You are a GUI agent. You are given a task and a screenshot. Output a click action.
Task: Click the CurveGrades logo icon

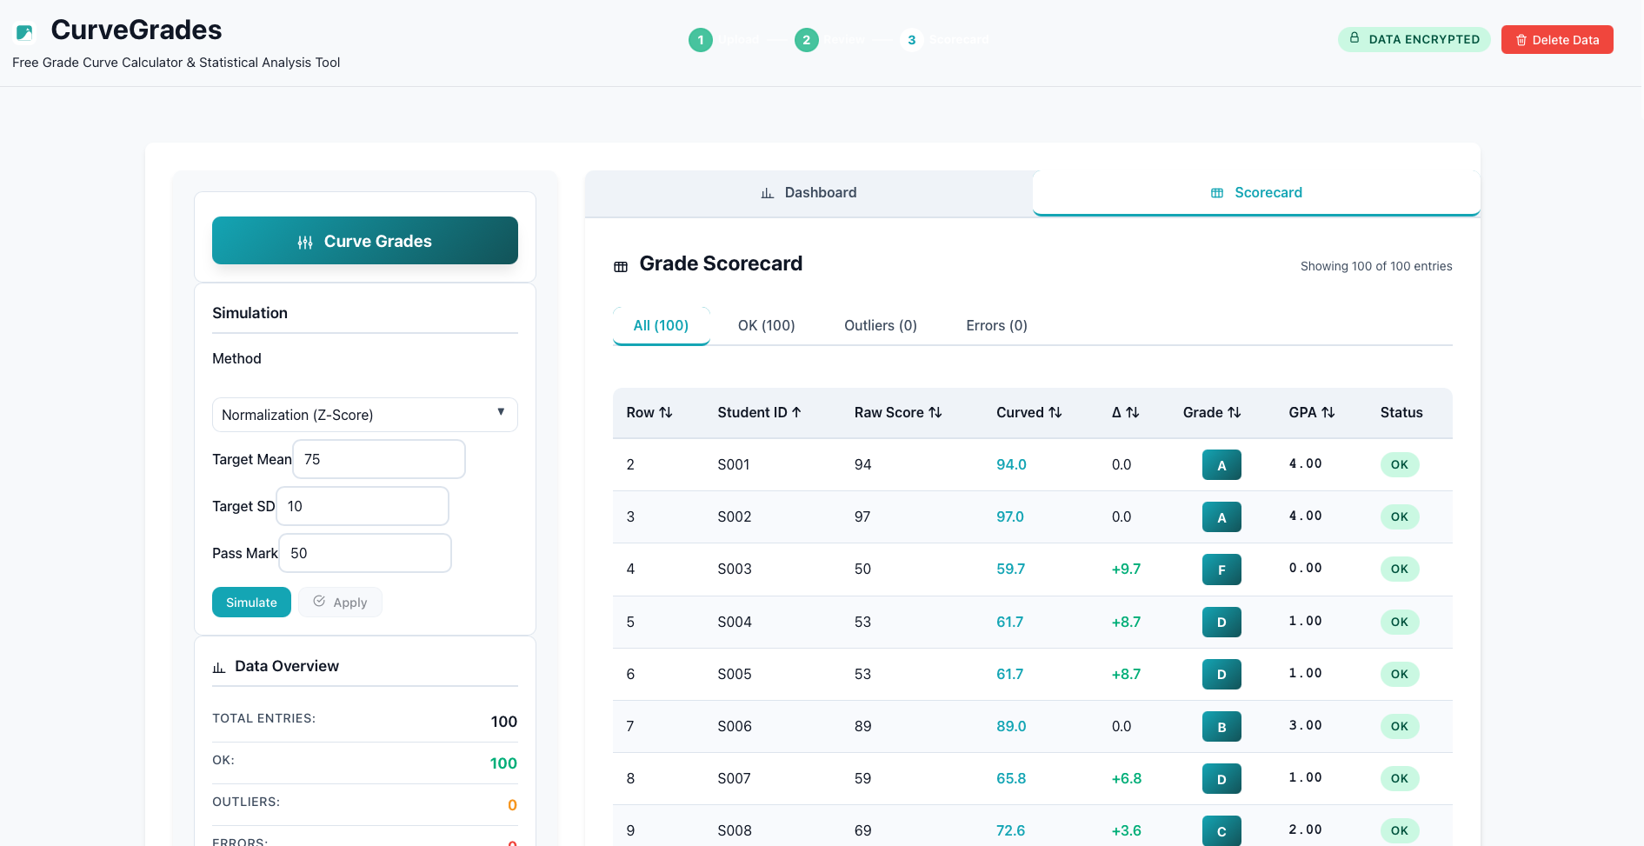[25, 31]
